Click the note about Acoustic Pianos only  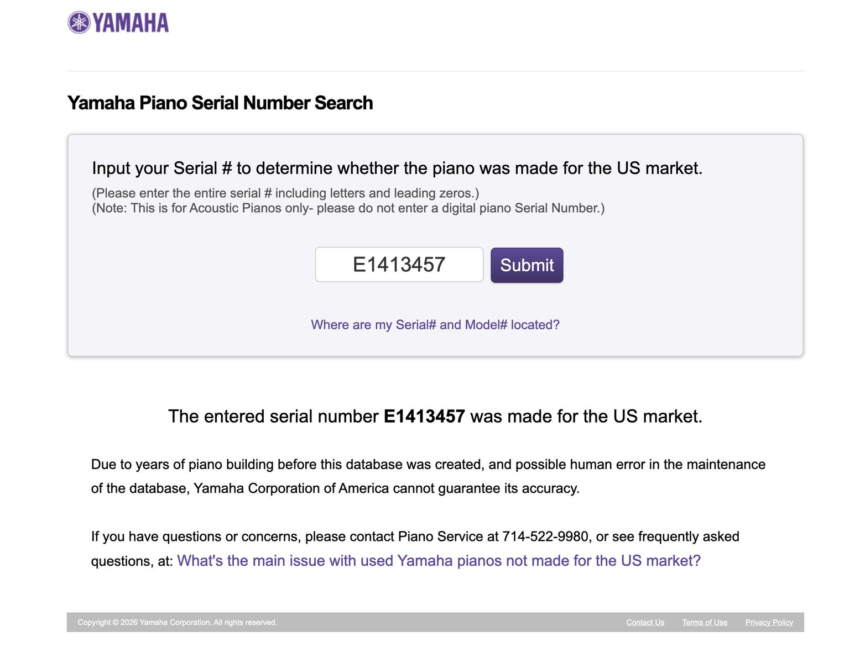(x=348, y=208)
